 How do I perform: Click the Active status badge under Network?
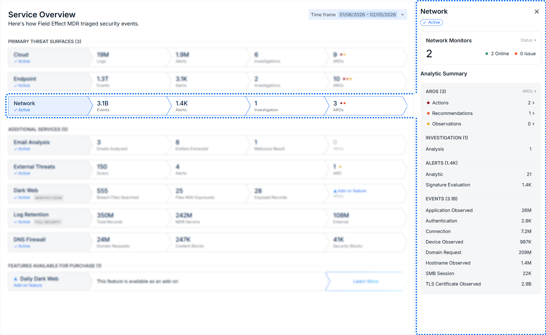point(431,22)
